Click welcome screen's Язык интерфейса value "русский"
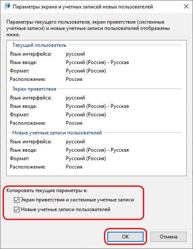The width and height of the screenshot is (193, 249). [75, 98]
